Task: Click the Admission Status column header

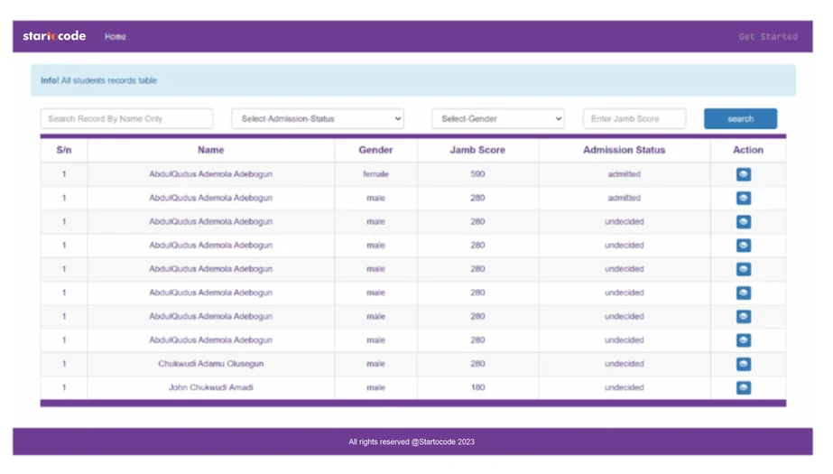Action: tap(625, 150)
